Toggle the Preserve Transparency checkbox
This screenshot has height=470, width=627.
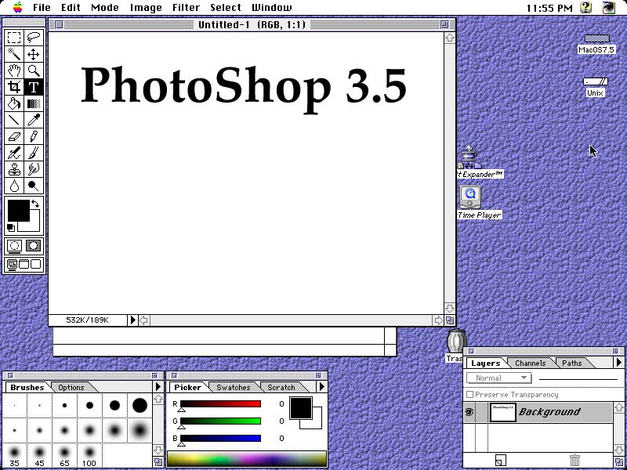click(469, 395)
